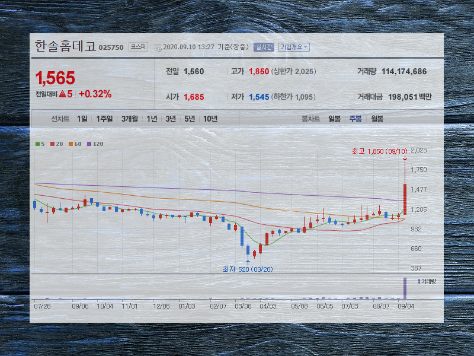Click the 시가 value 1,685
The width and height of the screenshot is (474, 356).
[x=194, y=97]
